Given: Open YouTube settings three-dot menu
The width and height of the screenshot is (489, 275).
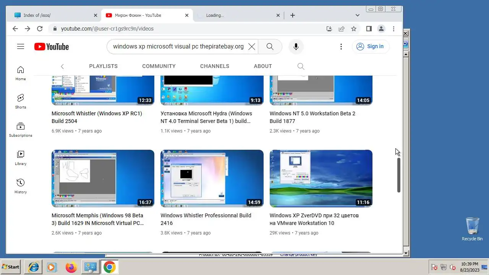Looking at the screenshot, I should point(341,47).
